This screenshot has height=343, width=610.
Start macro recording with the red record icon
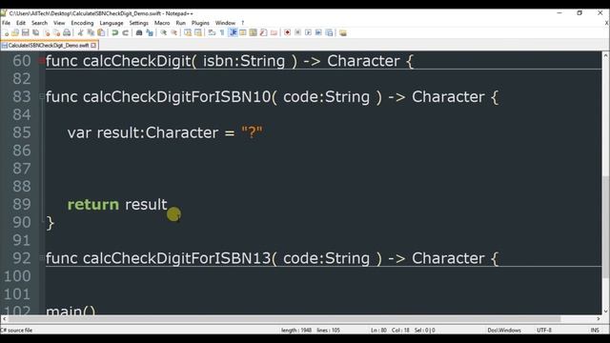pos(287,33)
